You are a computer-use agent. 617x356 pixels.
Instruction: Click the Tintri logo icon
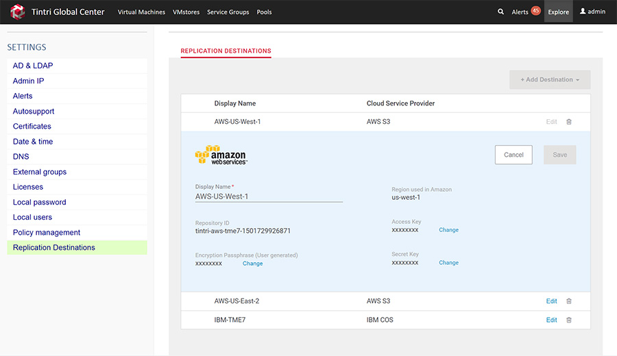click(17, 12)
